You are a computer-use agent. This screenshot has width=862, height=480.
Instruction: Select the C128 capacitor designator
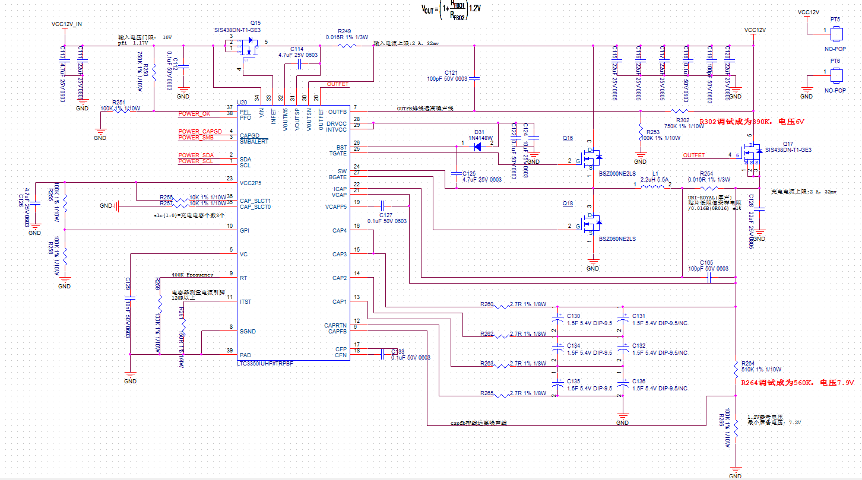[x=751, y=200]
